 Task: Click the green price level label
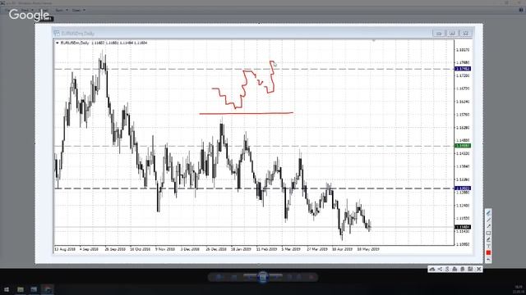(463, 146)
